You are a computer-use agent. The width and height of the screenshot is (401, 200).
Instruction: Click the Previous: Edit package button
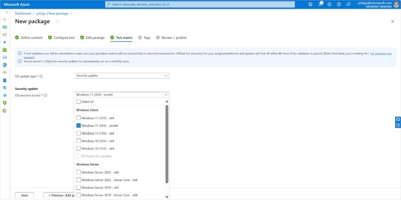tap(59, 195)
